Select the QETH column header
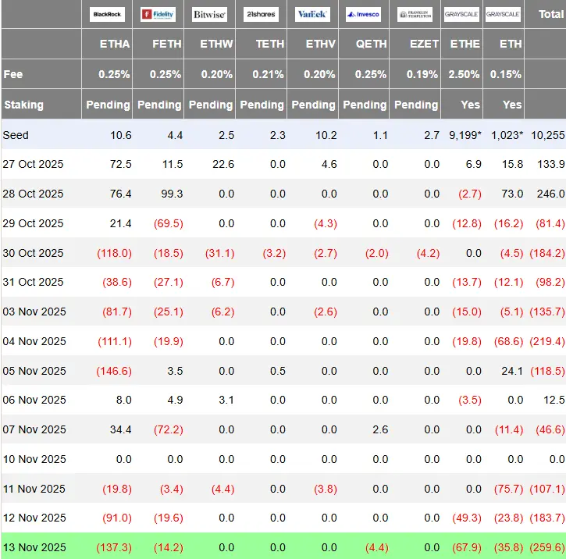This screenshot has height=559, width=566. pyautogui.click(x=371, y=44)
